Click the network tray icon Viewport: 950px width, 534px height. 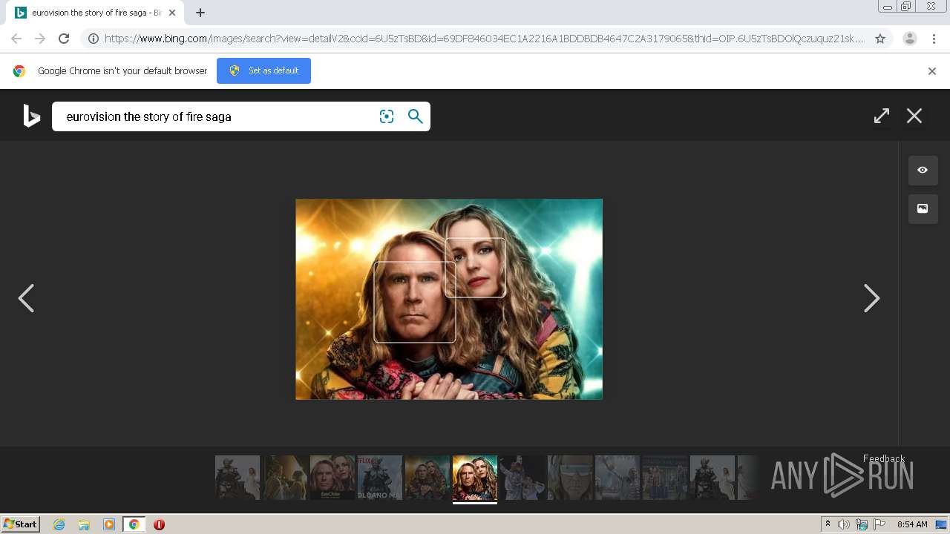[862, 524]
